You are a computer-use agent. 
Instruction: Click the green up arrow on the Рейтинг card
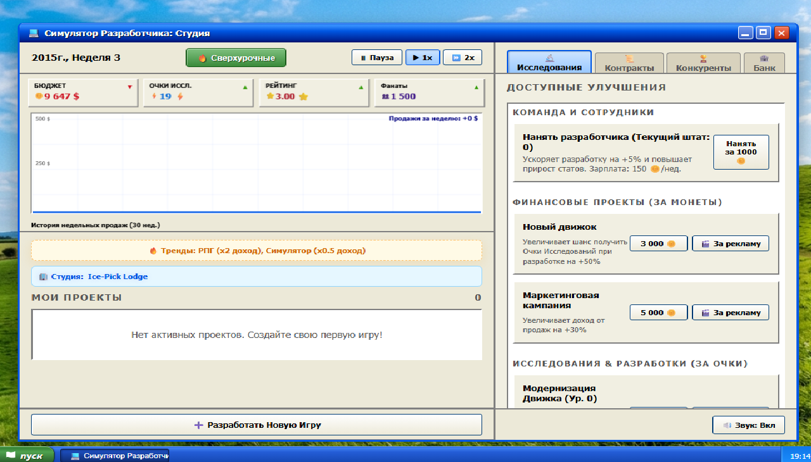361,87
